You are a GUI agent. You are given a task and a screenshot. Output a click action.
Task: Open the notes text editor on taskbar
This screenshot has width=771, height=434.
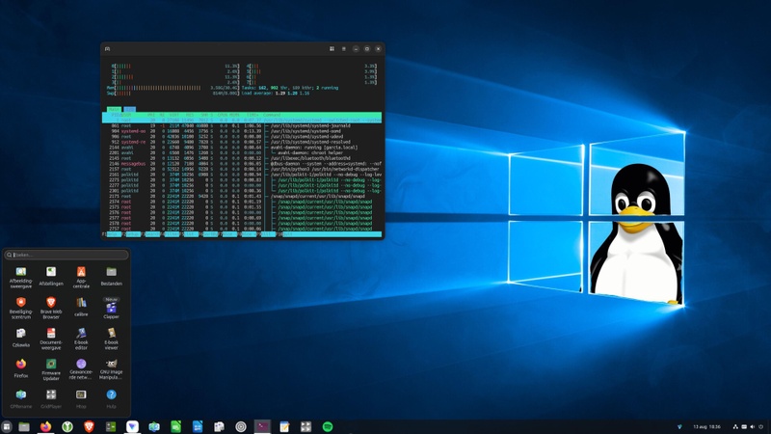284,426
